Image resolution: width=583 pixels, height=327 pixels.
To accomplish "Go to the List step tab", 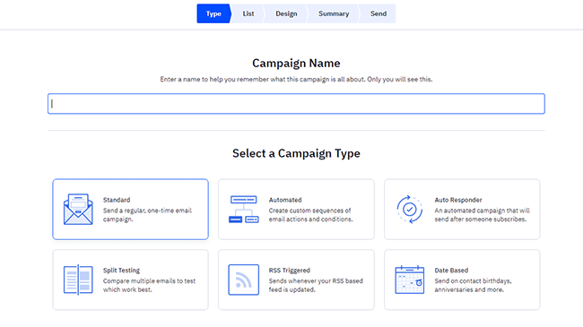I will click(248, 13).
